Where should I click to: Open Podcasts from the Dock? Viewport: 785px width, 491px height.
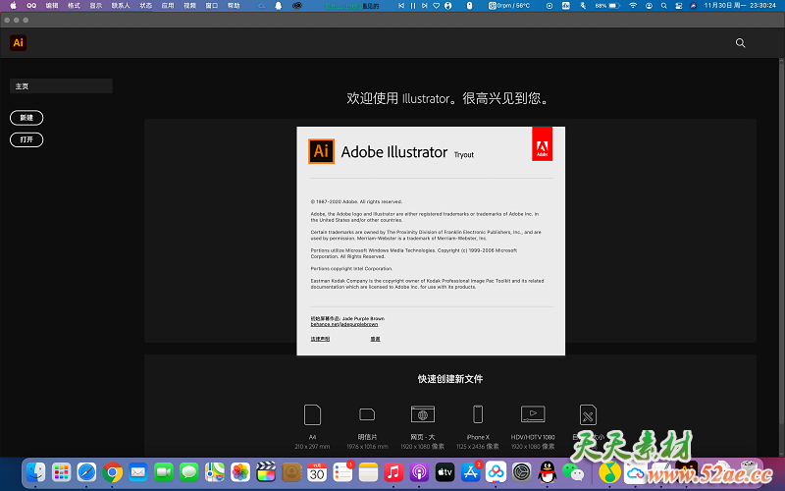tap(419, 472)
